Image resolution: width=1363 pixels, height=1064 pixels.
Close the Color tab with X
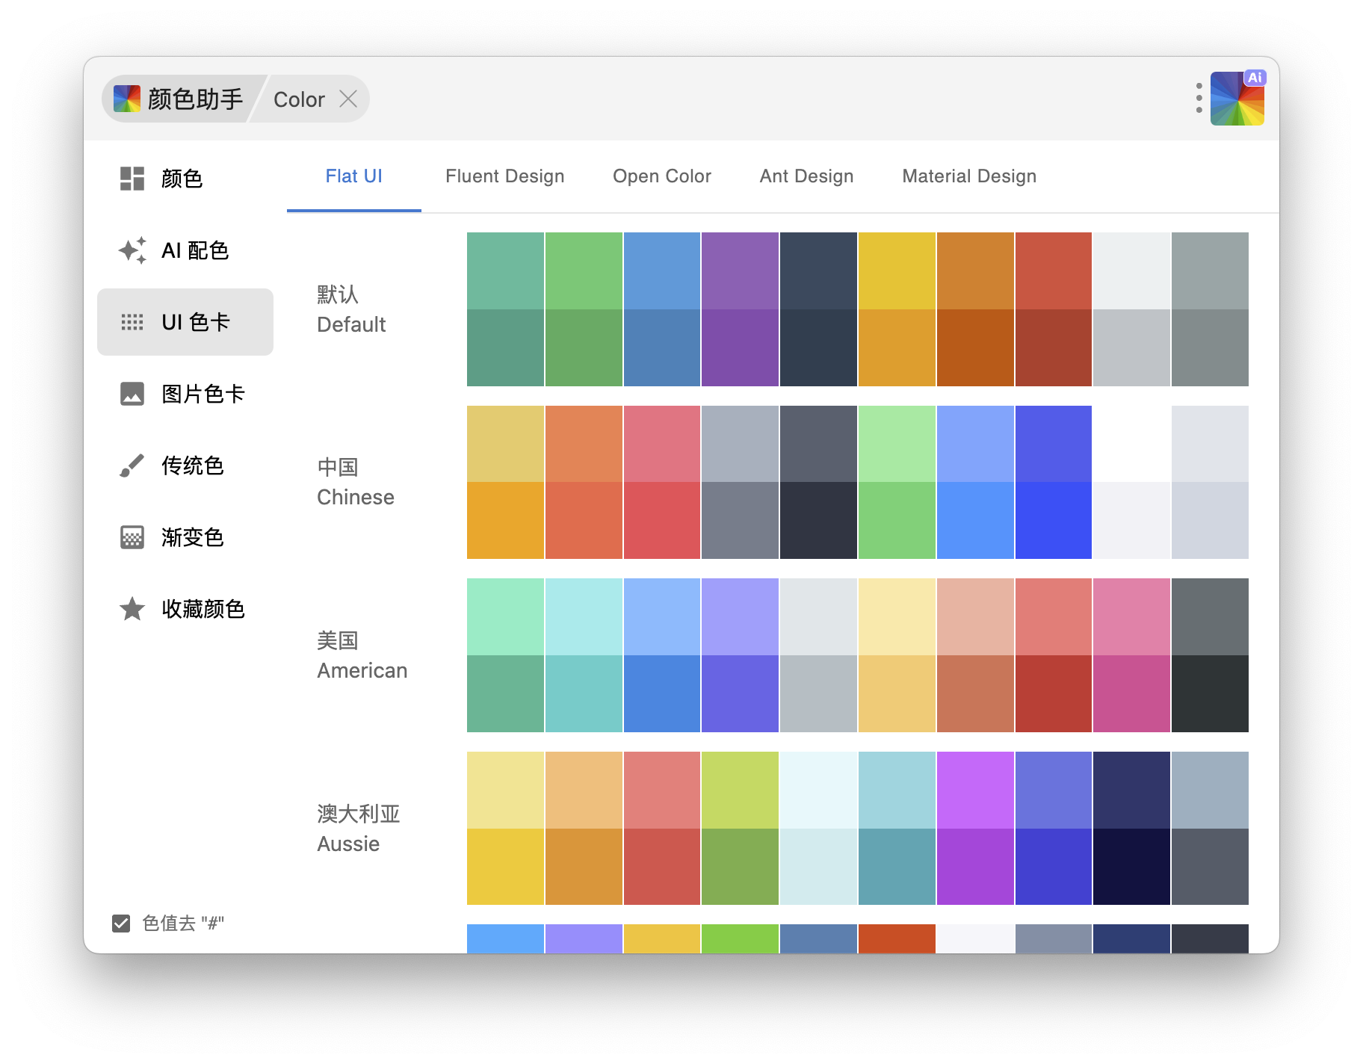(x=348, y=99)
